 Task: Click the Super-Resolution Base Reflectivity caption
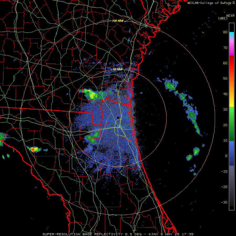point(118,234)
